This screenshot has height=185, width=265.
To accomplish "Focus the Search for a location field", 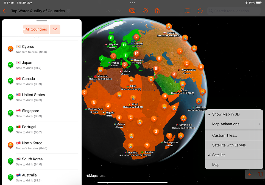I will (234, 11).
